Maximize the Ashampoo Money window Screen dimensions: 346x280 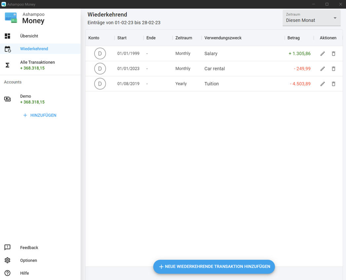coord(327,4)
